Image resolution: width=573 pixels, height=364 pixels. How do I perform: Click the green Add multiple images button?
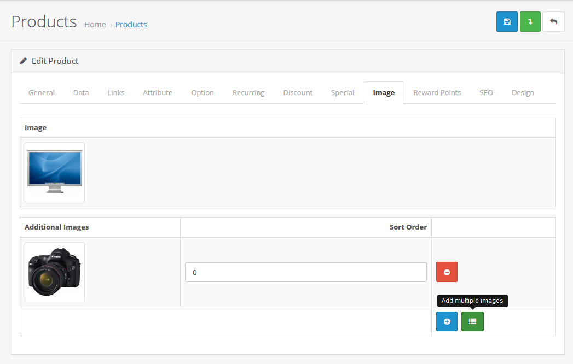coord(472,321)
